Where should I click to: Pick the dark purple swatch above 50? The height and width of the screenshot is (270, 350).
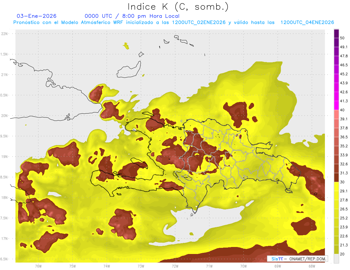(336, 33)
